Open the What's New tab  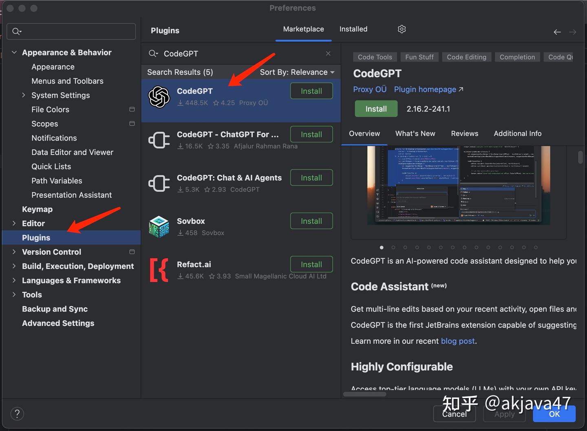[x=415, y=133]
